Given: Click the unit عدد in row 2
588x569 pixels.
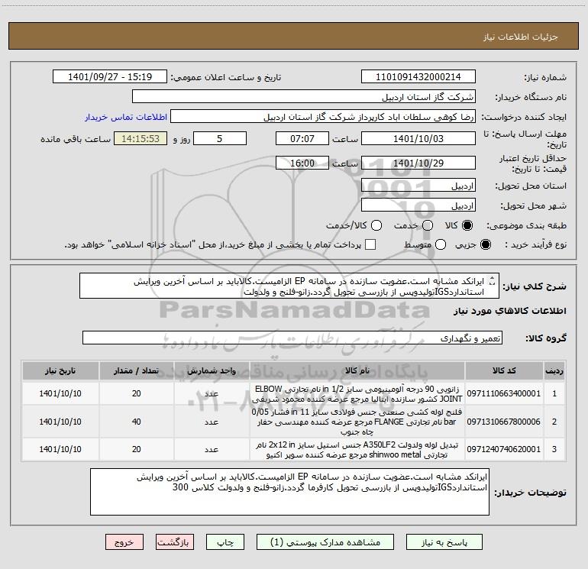Looking at the screenshot, I should (x=212, y=422).
